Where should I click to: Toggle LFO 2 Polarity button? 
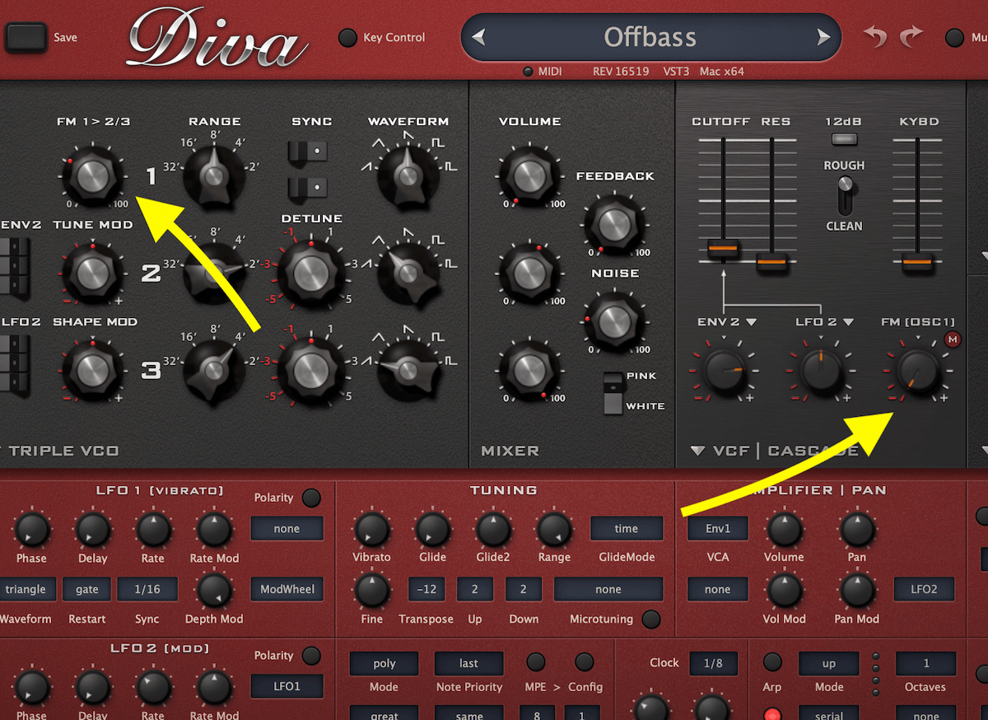coord(311,656)
